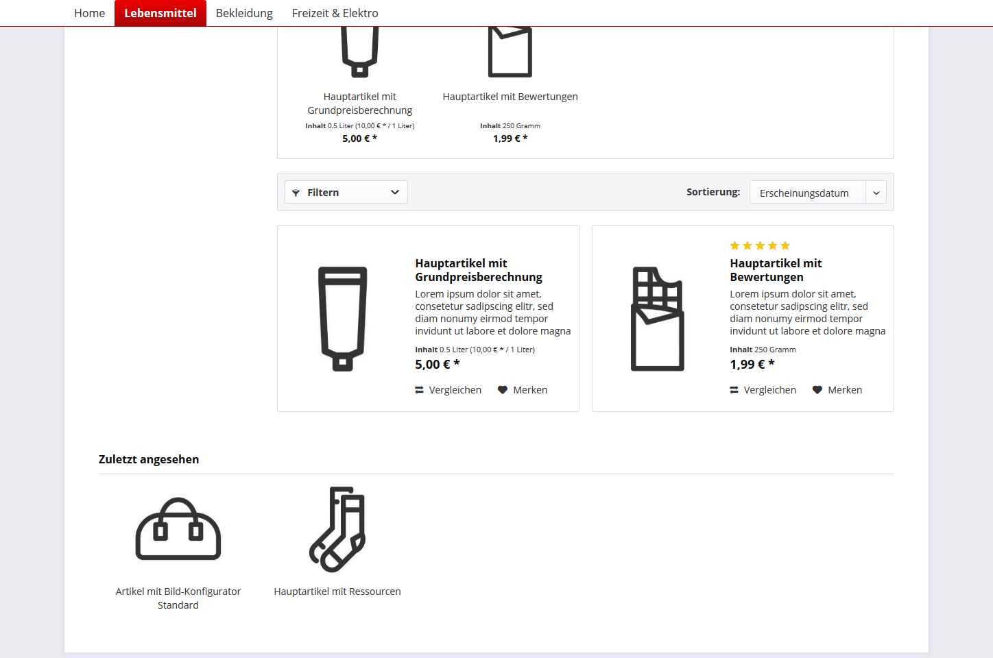993x658 pixels.
Task: Click Lorem ipsum description of Bewertungen product
Action: point(807,313)
